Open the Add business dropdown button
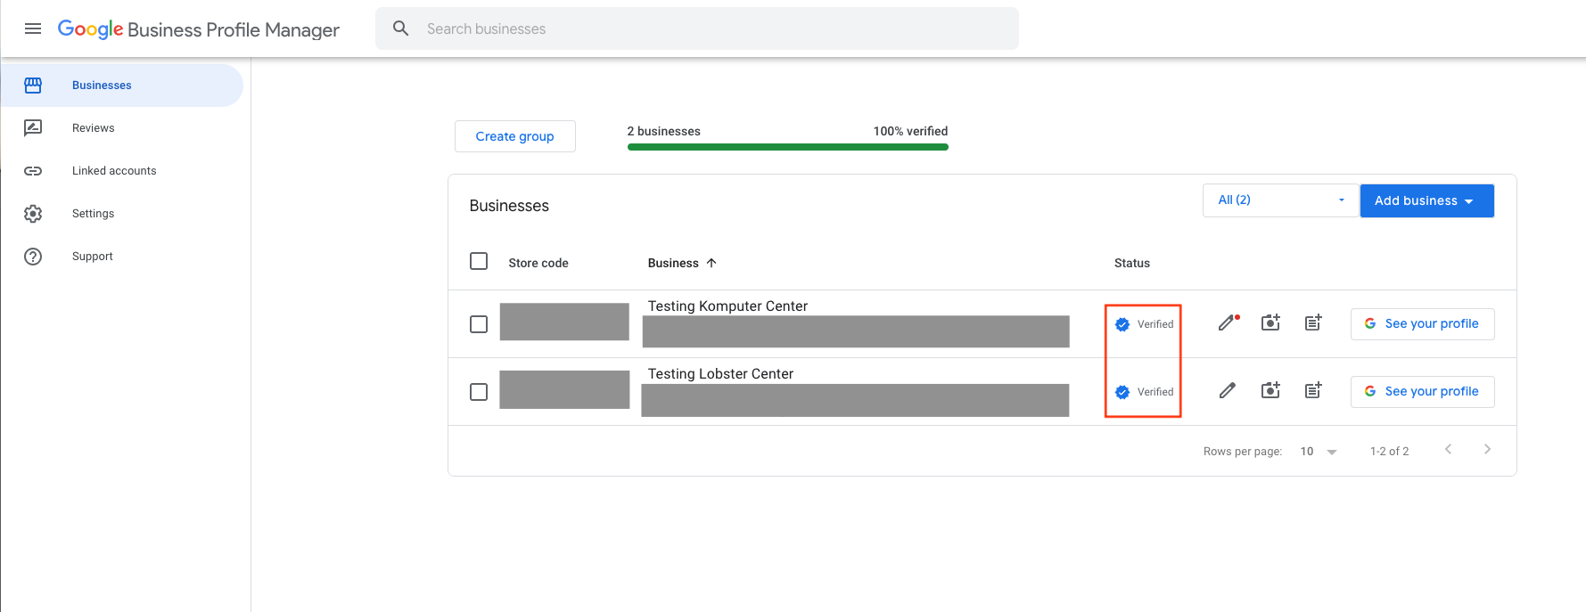The image size is (1586, 612). (x=1426, y=200)
